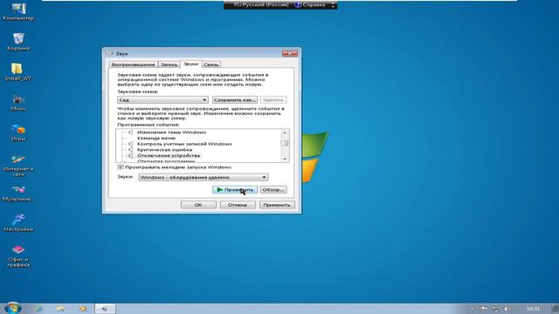This screenshot has height=314, width=559.
Task: Click events list scrollbar down arrow
Action: coord(285,159)
